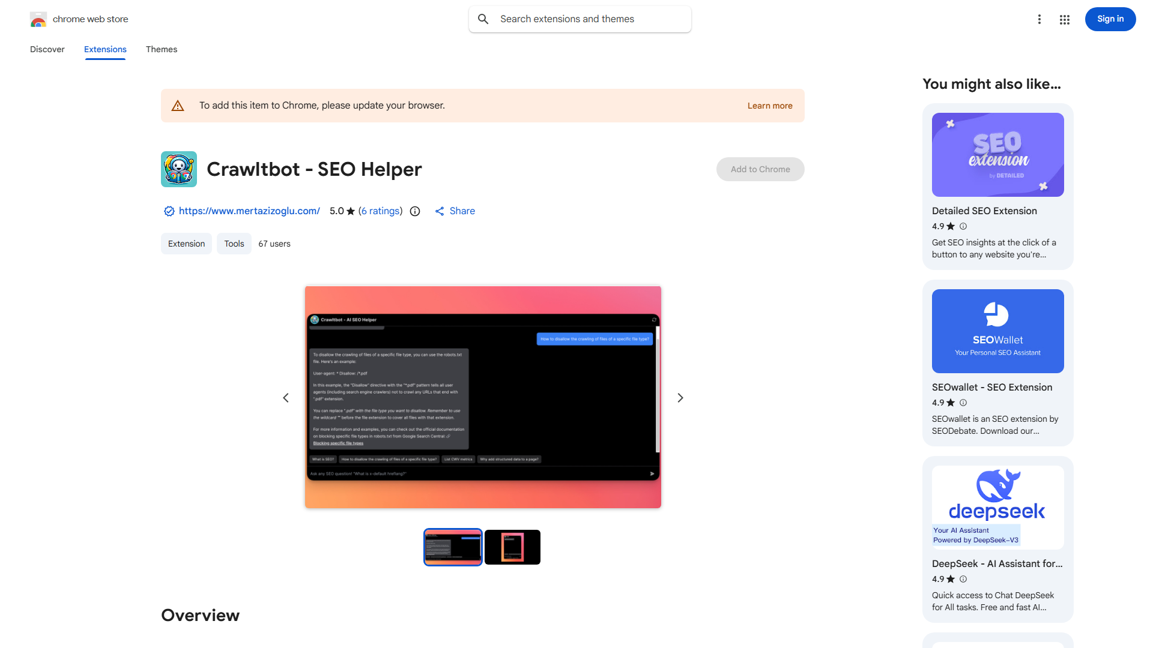Open the Google apps grid

pos(1064,19)
